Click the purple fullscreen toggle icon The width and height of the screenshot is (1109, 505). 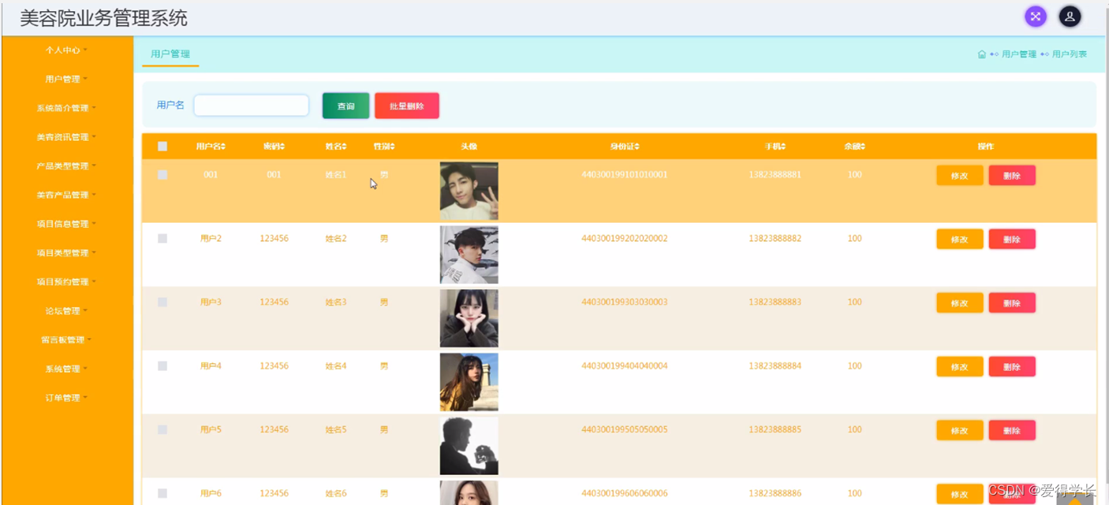point(1035,17)
